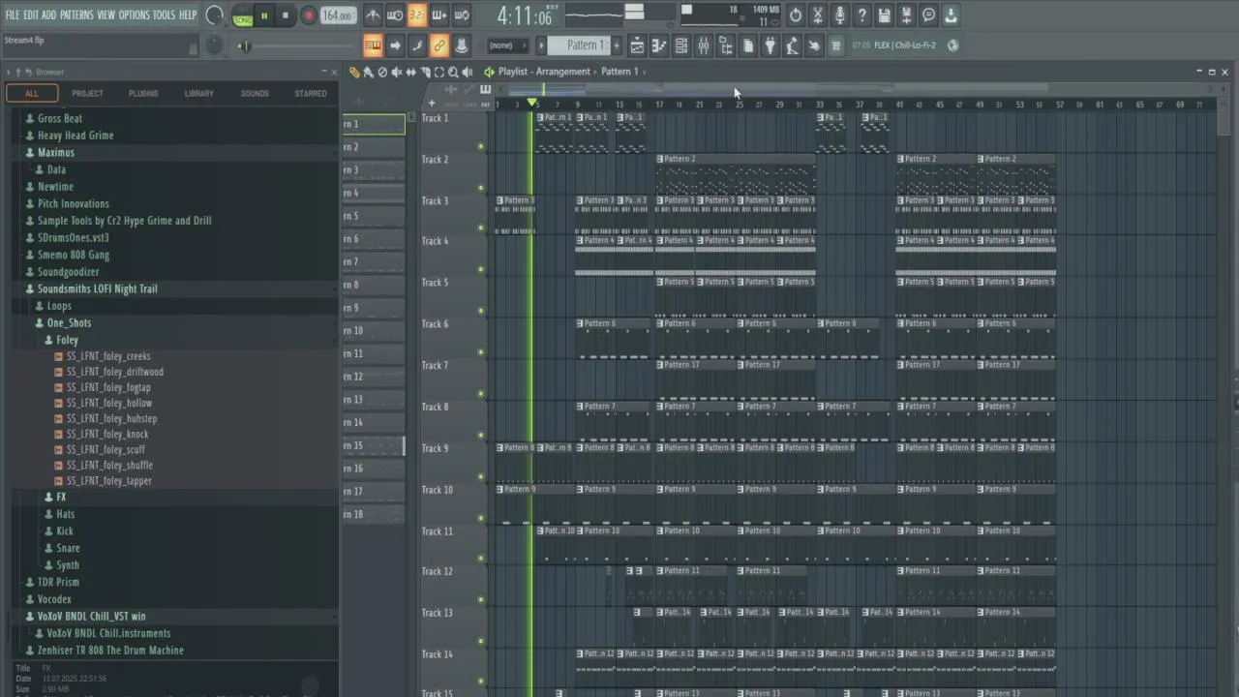The image size is (1239, 697).
Task: Open the Piano roll from top toolbar
Action: [x=659, y=45]
